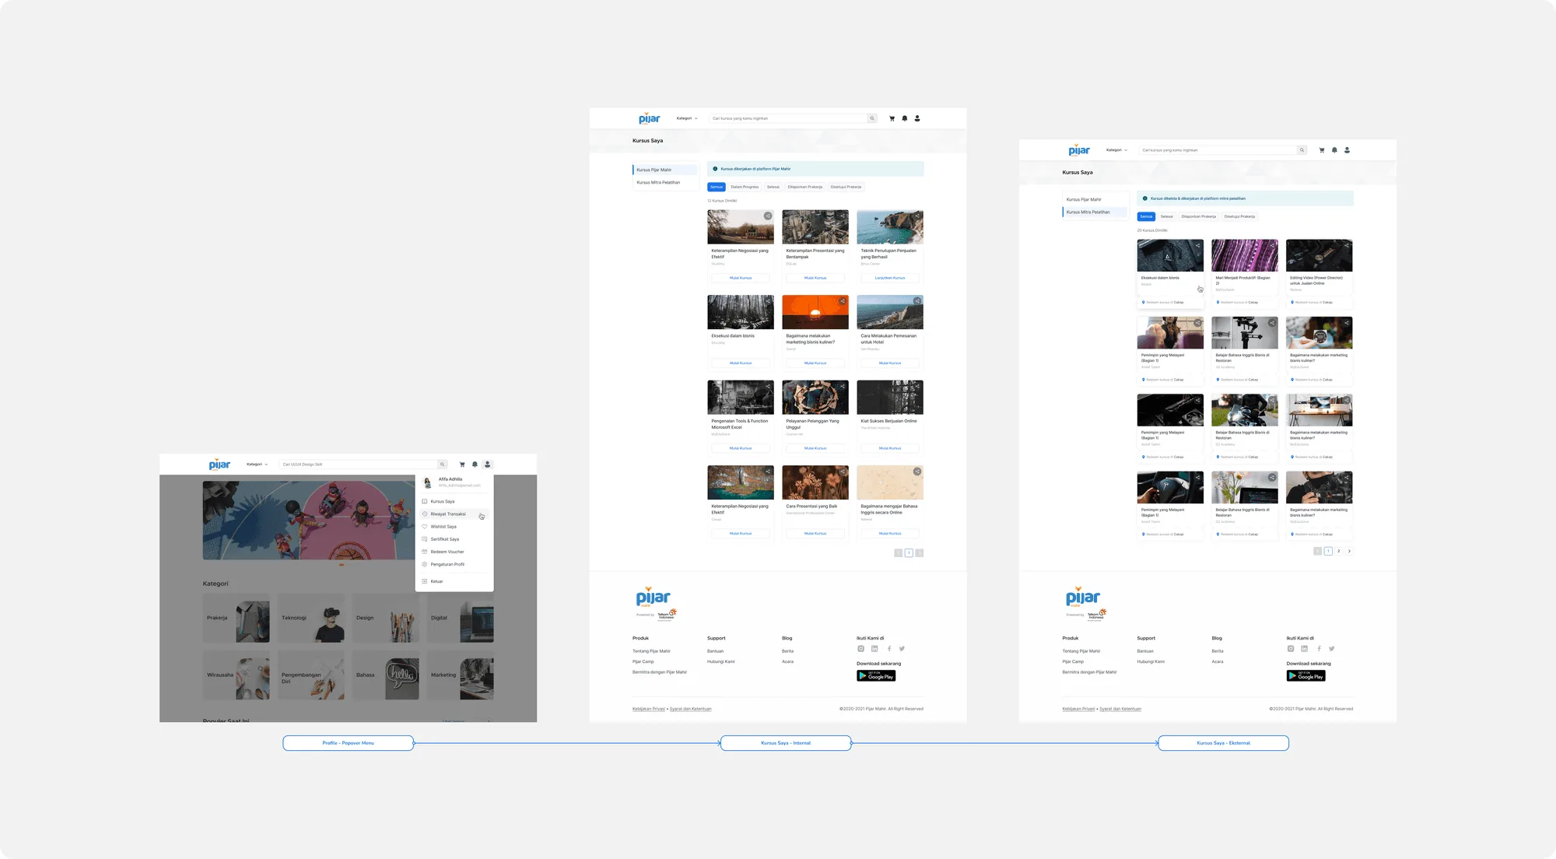Open the Bahasa category card with hello sign
The width and height of the screenshot is (1556, 859).
tap(386, 675)
